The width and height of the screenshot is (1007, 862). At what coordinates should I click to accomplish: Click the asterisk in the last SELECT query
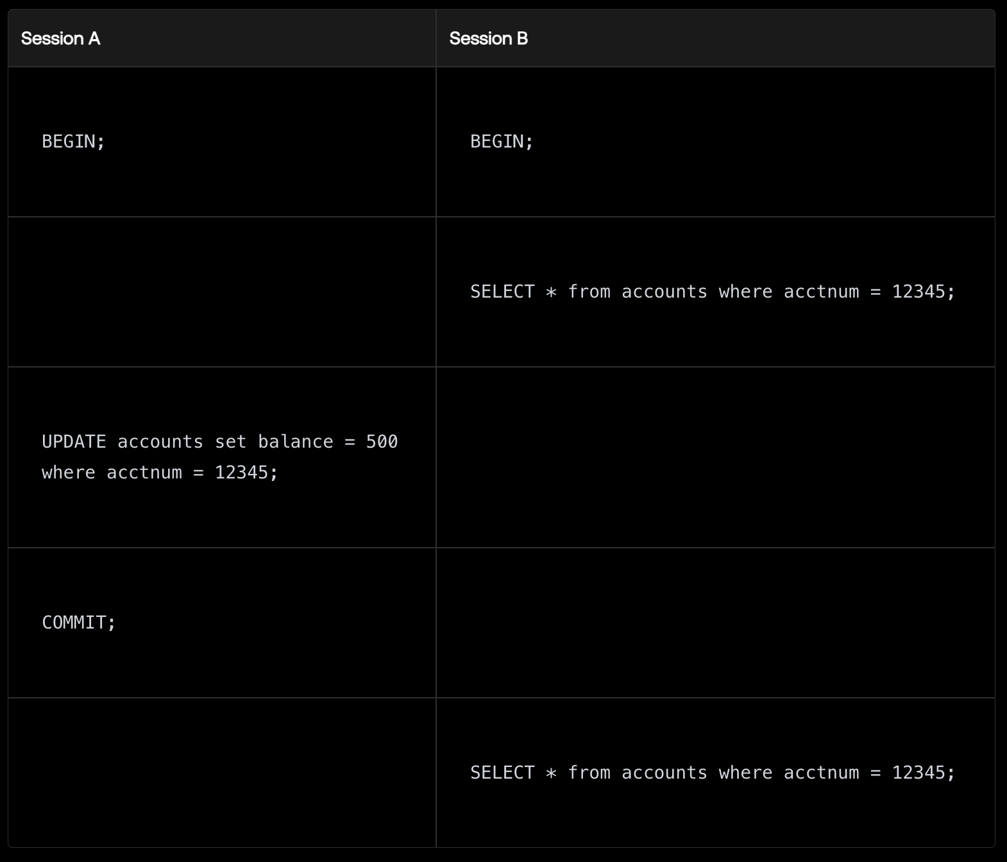pyautogui.click(x=551, y=773)
